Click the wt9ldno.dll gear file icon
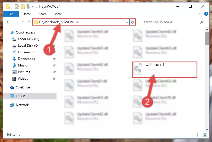This screenshot has height=142, width=212. pyautogui.click(x=138, y=69)
